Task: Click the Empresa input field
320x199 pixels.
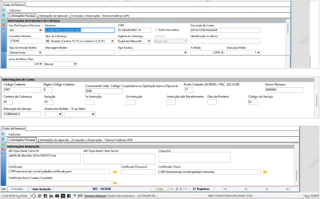Action: [x=80, y=30]
